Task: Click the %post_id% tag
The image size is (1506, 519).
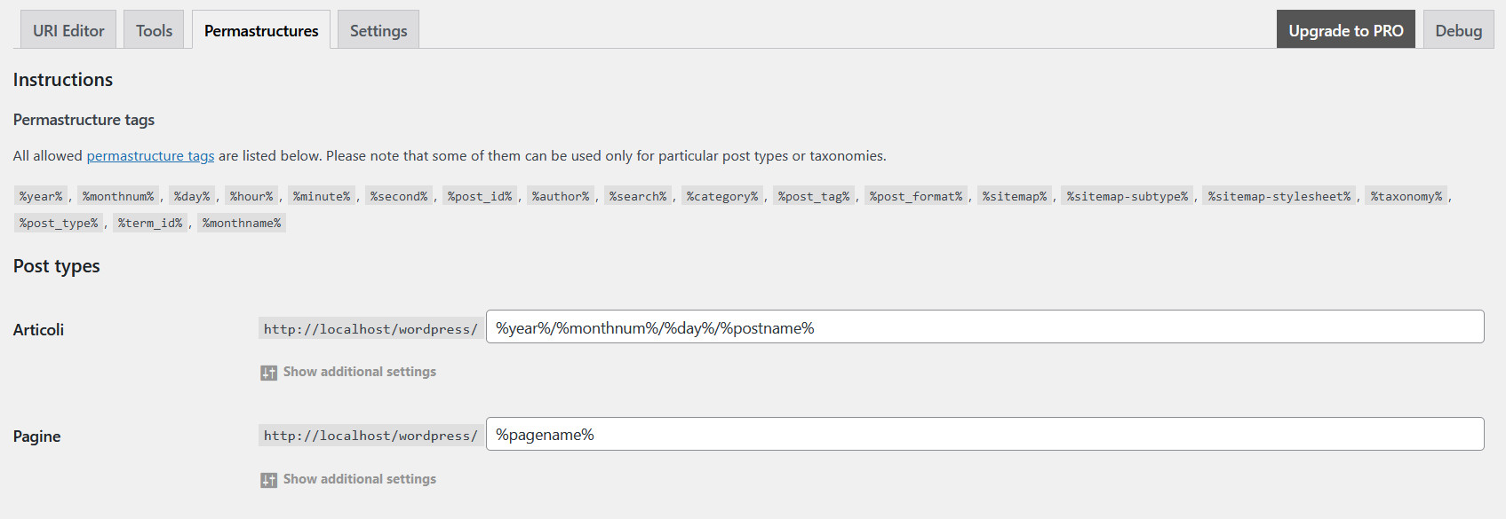Action: pyautogui.click(x=480, y=196)
